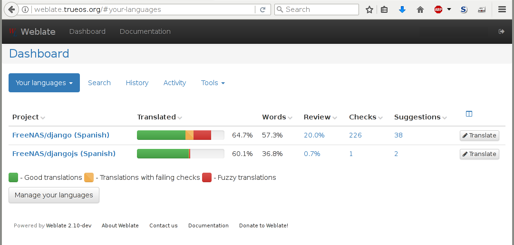
Task: Reload the page with refresh icon
Action: point(262,10)
